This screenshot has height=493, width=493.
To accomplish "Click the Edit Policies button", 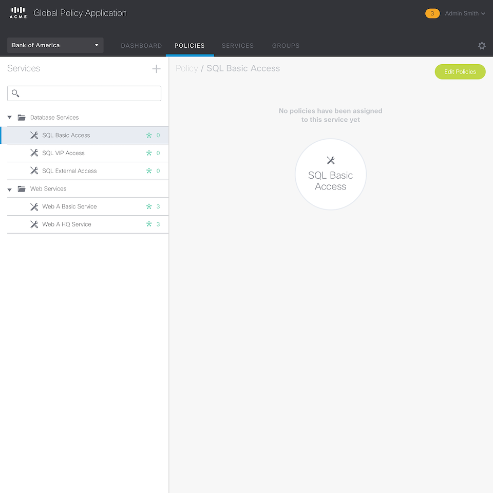I will 460,72.
